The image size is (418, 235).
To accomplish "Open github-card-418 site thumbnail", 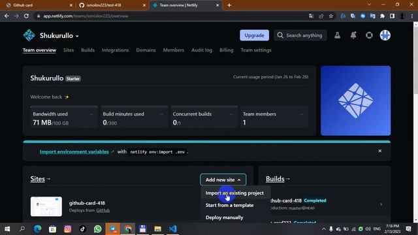I will 46,206.
